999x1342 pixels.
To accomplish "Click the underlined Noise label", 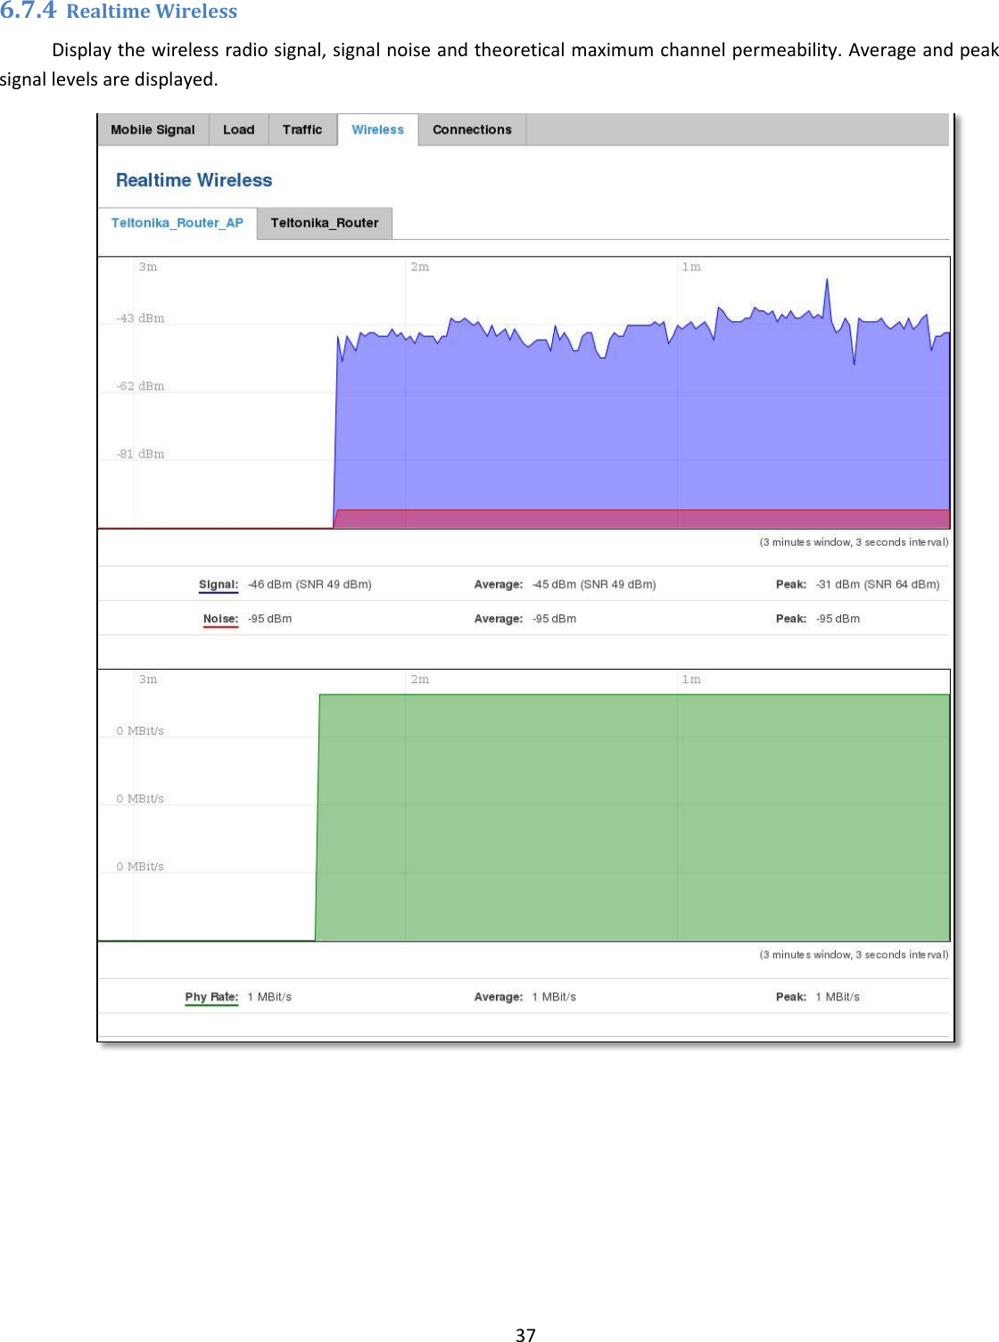I will click(x=219, y=617).
